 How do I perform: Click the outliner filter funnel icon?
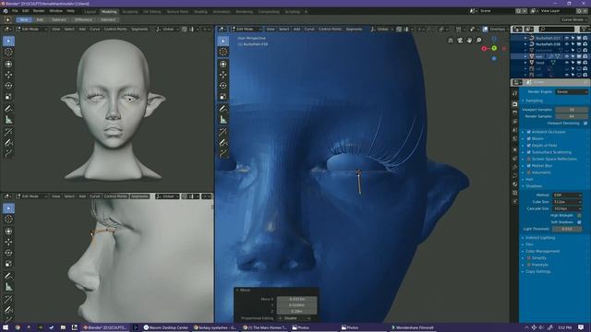(x=585, y=29)
